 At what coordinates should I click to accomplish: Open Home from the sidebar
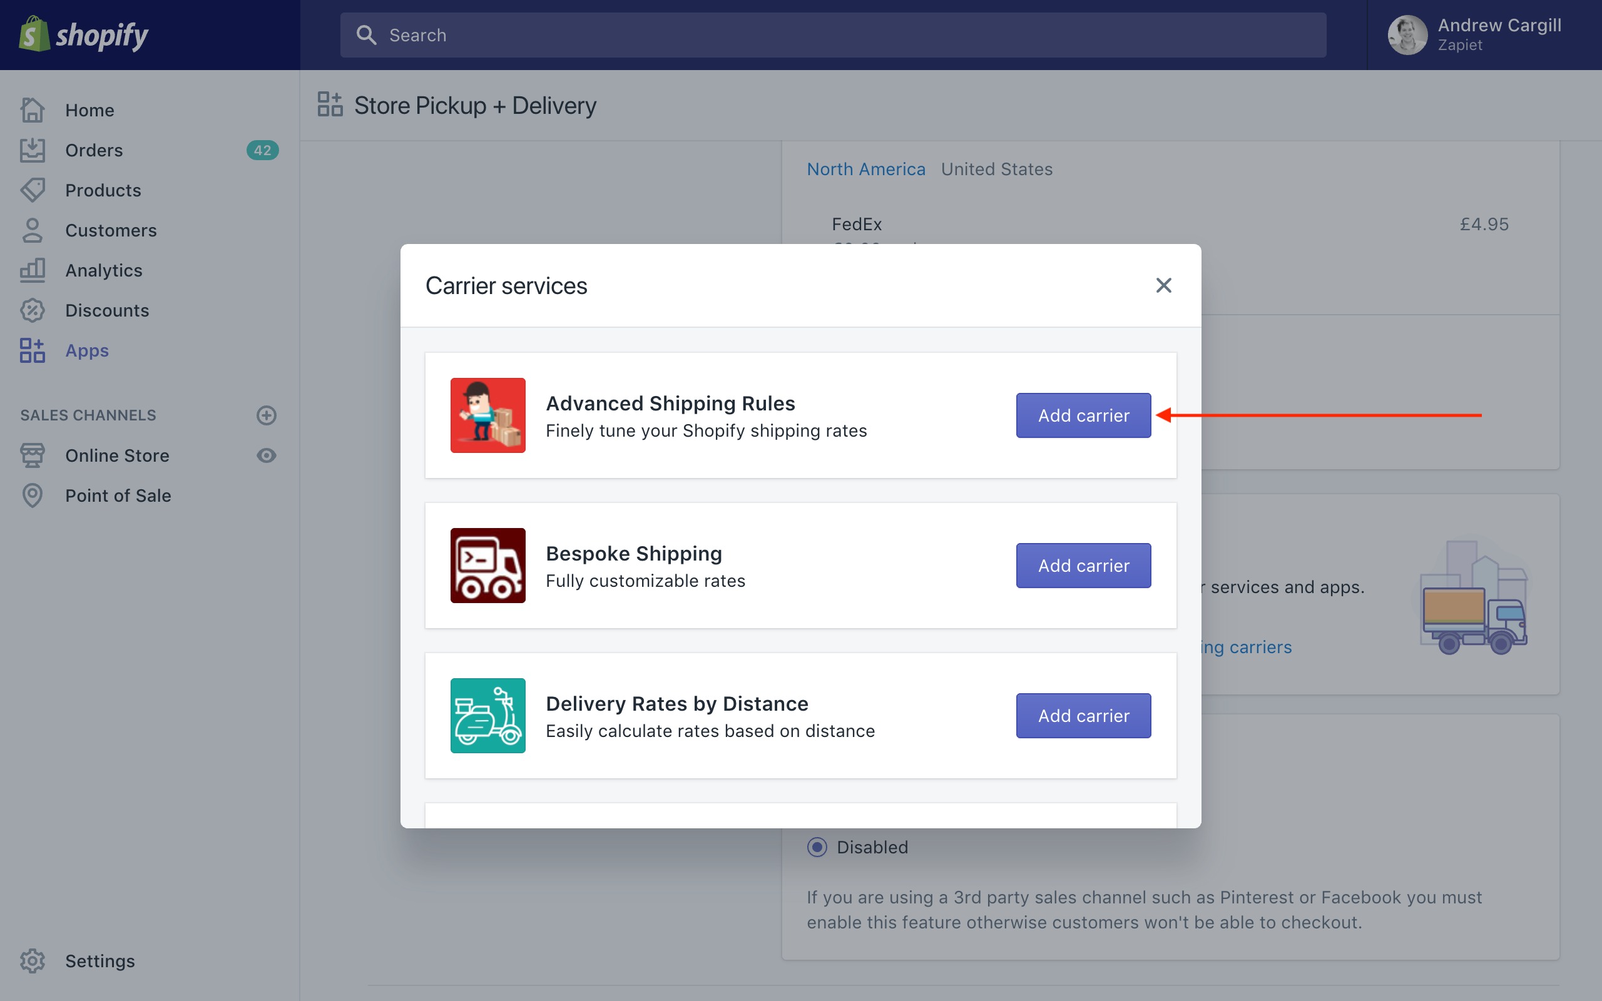89,110
